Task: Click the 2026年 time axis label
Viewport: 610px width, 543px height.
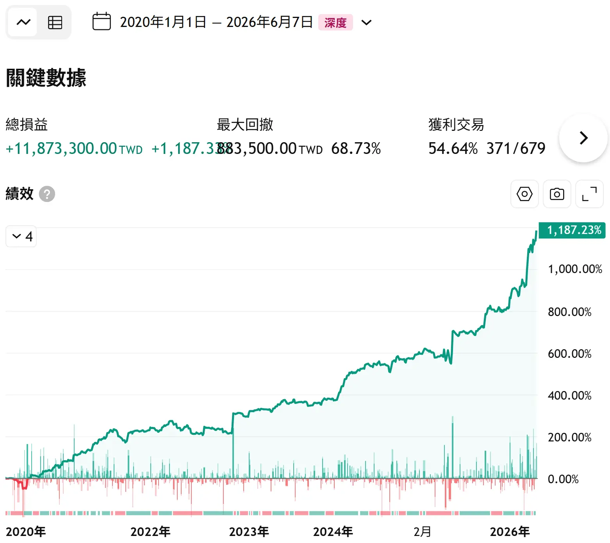Action: [510, 532]
